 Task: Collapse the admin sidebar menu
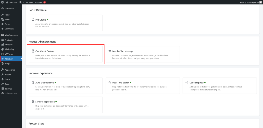tap(11, 93)
